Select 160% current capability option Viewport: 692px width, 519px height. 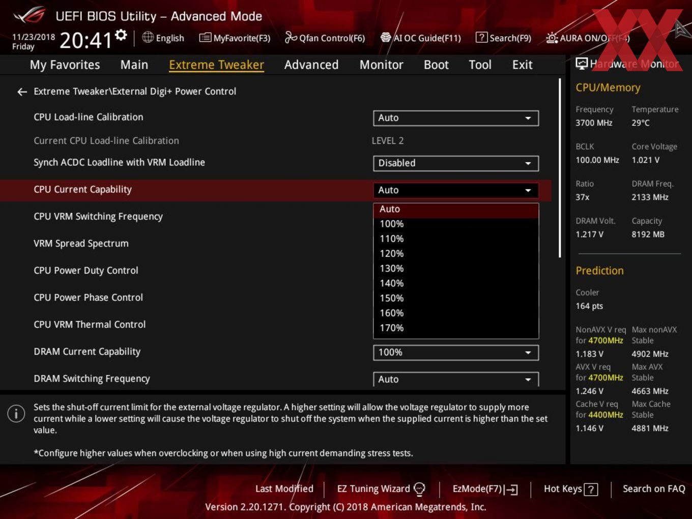coord(456,313)
